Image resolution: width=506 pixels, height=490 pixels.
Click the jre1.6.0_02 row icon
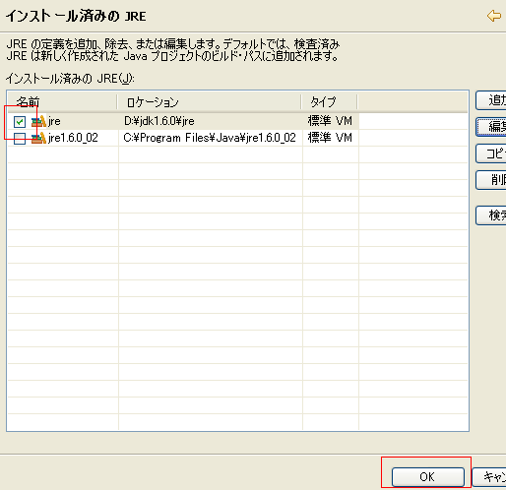[x=38, y=138]
